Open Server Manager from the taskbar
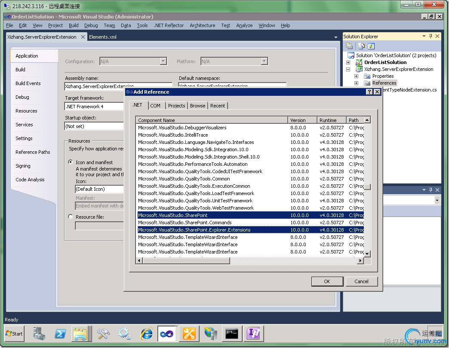The image size is (449, 348). (x=39, y=334)
